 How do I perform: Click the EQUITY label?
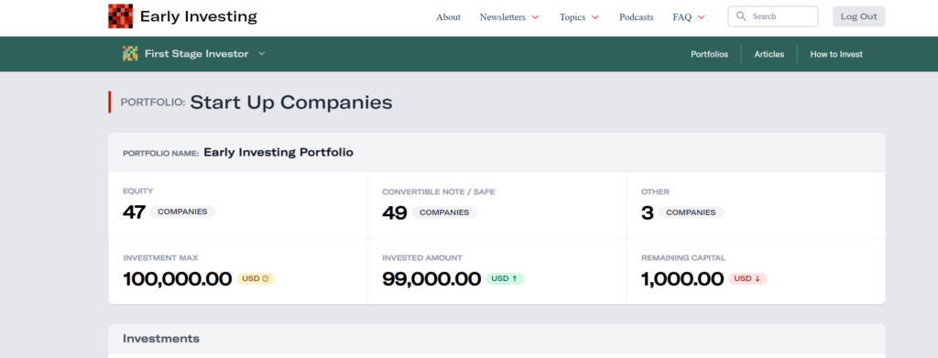pyautogui.click(x=138, y=191)
